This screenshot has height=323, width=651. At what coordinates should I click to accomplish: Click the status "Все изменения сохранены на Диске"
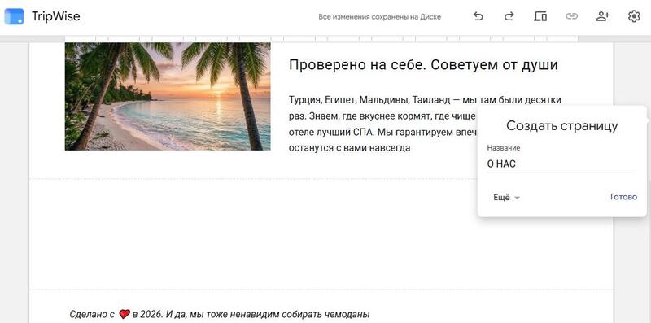pos(379,17)
